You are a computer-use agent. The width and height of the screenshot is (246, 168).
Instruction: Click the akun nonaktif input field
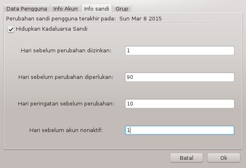pos(180,130)
